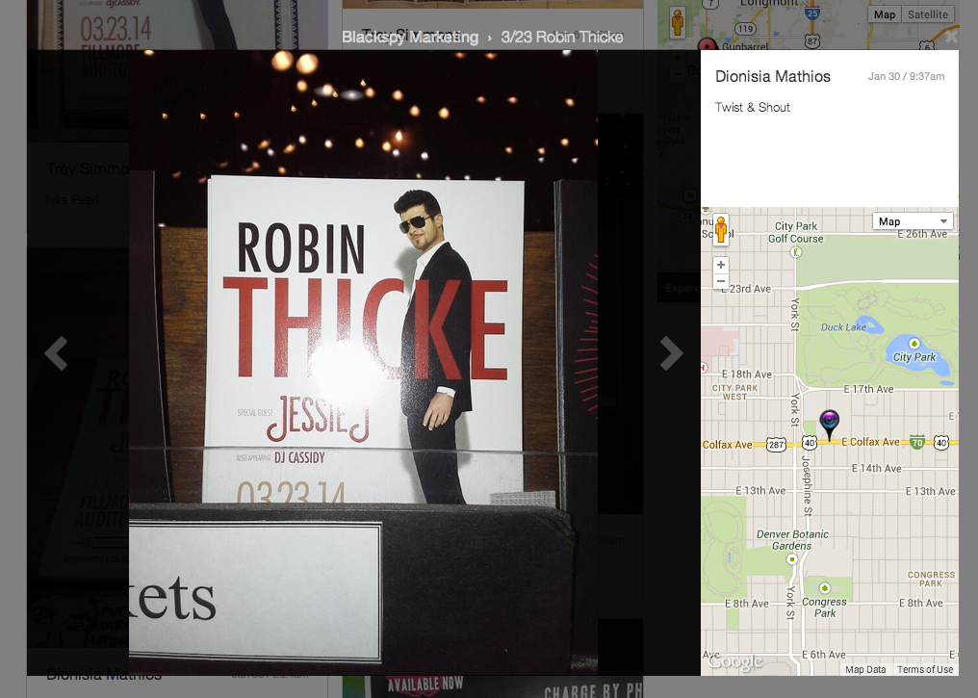Open the Terms of Use link

(x=925, y=669)
